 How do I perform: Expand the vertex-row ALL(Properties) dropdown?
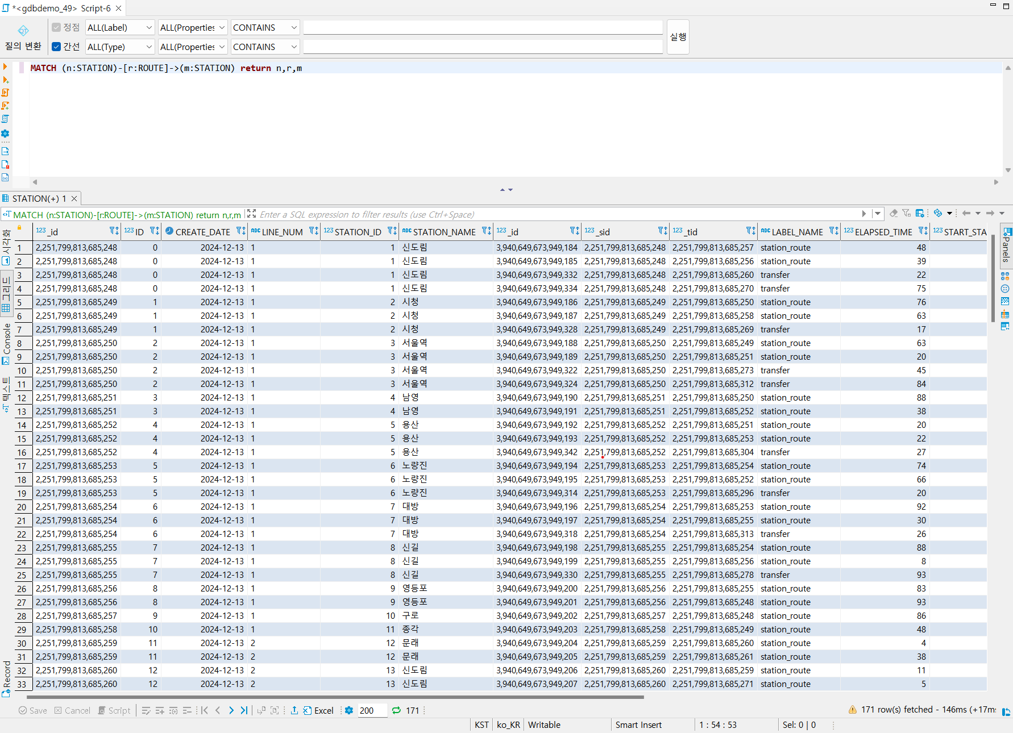coord(193,27)
